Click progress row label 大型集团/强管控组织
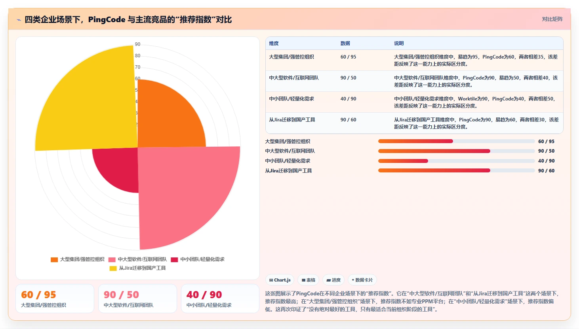This screenshot has height=329, width=579. click(x=288, y=142)
